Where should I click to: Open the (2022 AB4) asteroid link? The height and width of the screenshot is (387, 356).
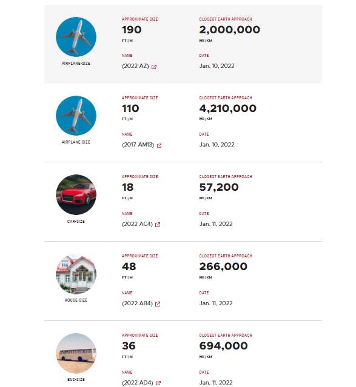[x=137, y=303]
